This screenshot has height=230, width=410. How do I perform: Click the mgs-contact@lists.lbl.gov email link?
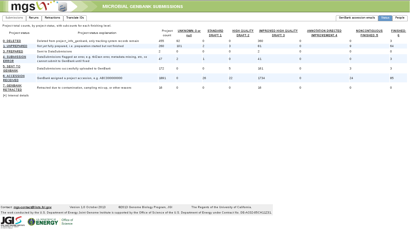tap(32, 207)
